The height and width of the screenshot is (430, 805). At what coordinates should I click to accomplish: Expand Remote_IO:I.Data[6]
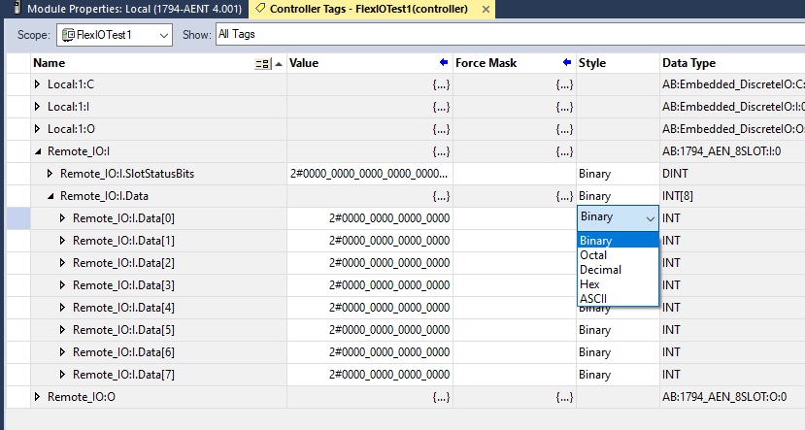click(x=62, y=352)
